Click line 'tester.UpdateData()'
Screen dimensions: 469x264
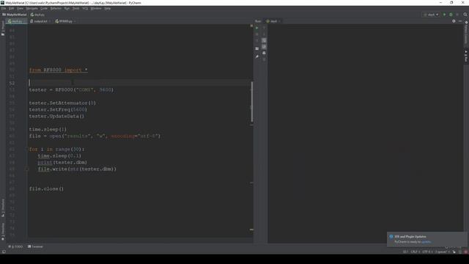pyautogui.click(x=56, y=116)
